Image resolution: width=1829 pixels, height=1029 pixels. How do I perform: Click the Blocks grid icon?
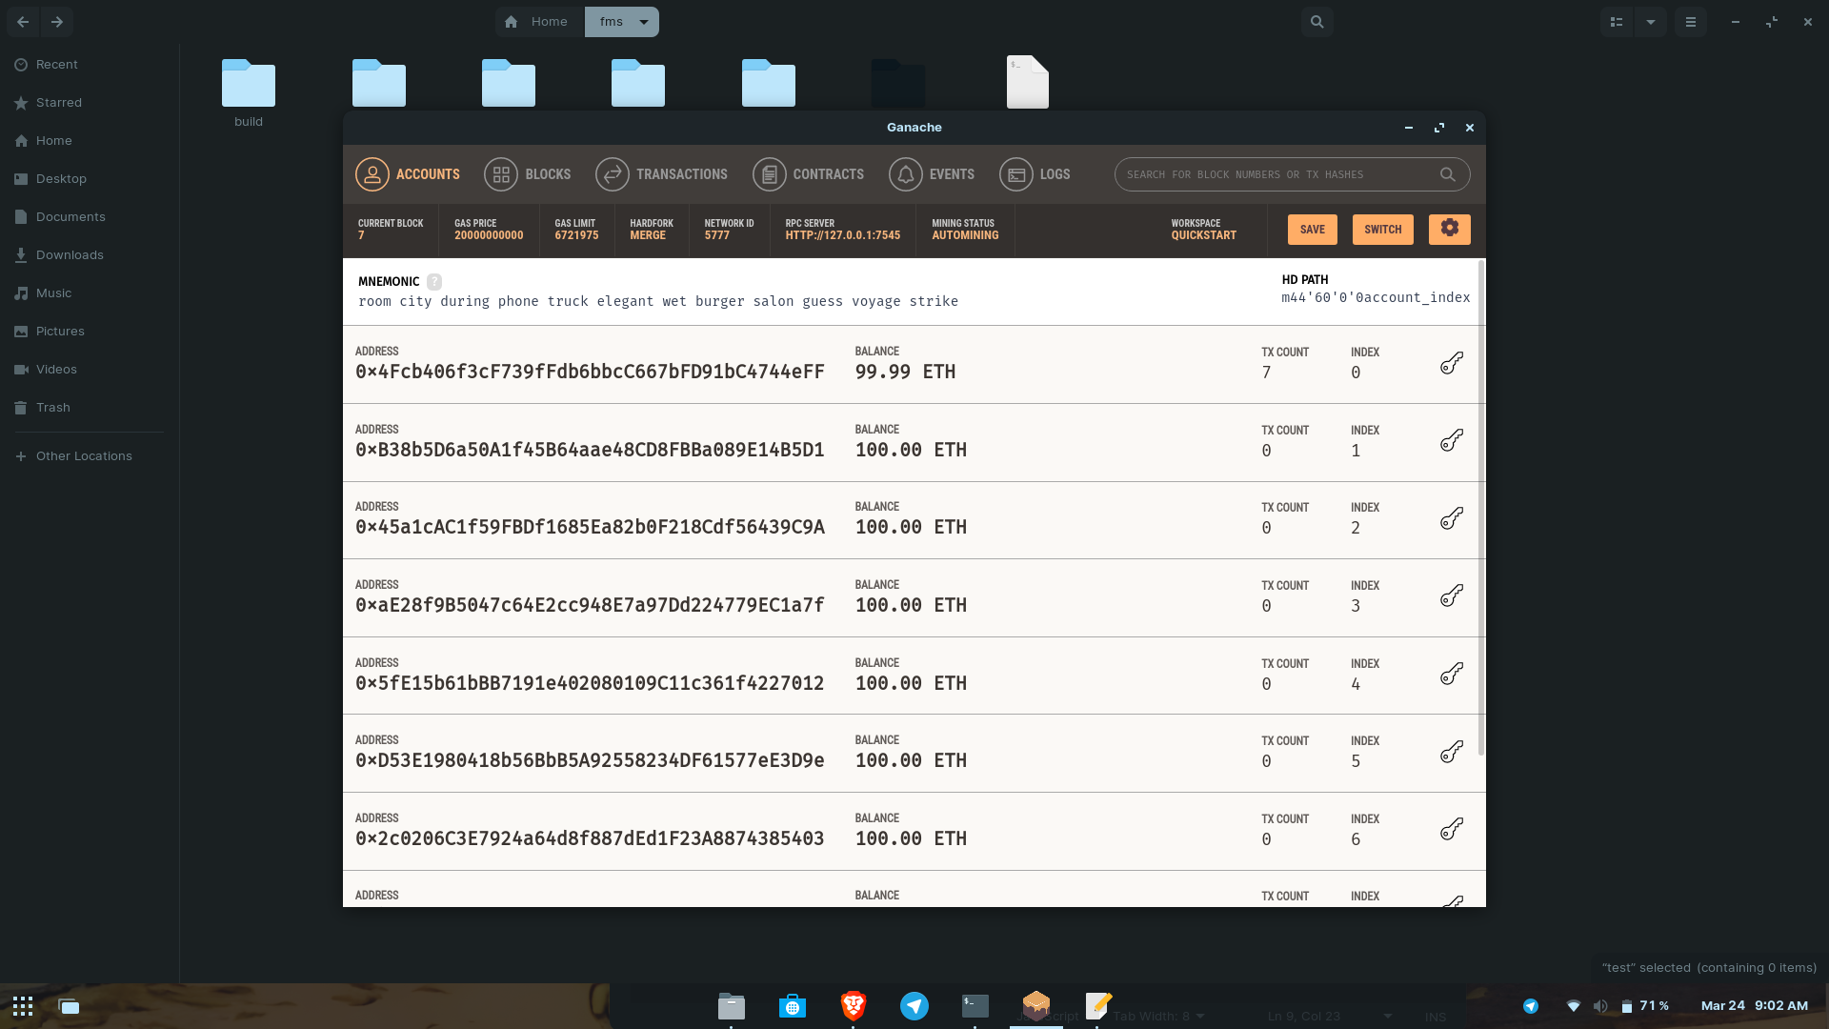[x=500, y=174]
